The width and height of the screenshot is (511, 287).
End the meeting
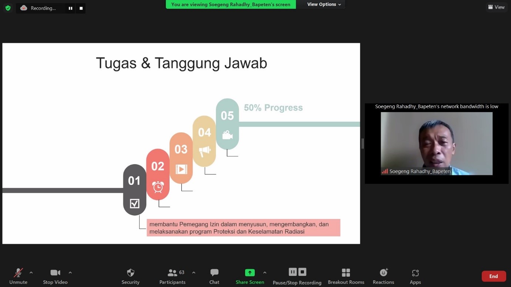click(493, 276)
